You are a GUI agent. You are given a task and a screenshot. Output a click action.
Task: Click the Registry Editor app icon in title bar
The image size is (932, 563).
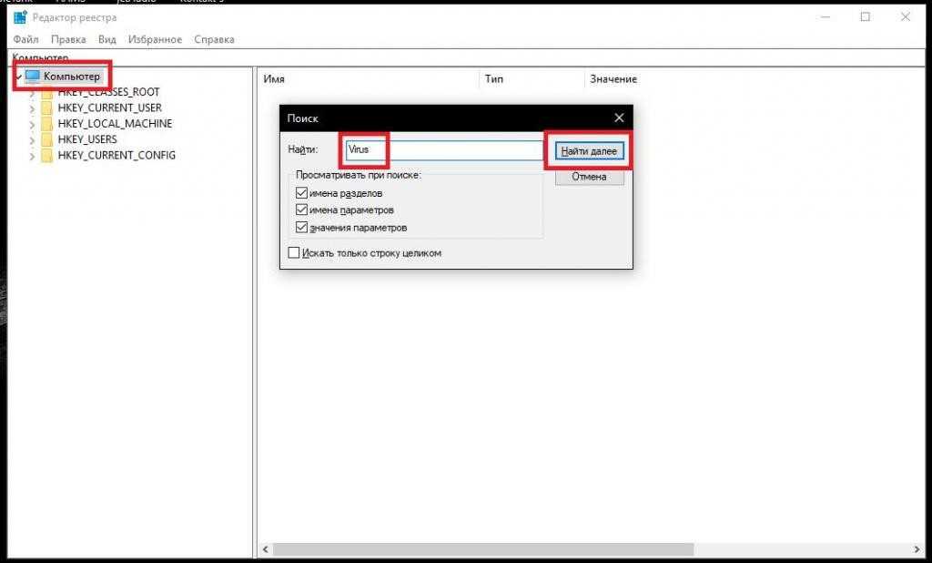point(20,17)
